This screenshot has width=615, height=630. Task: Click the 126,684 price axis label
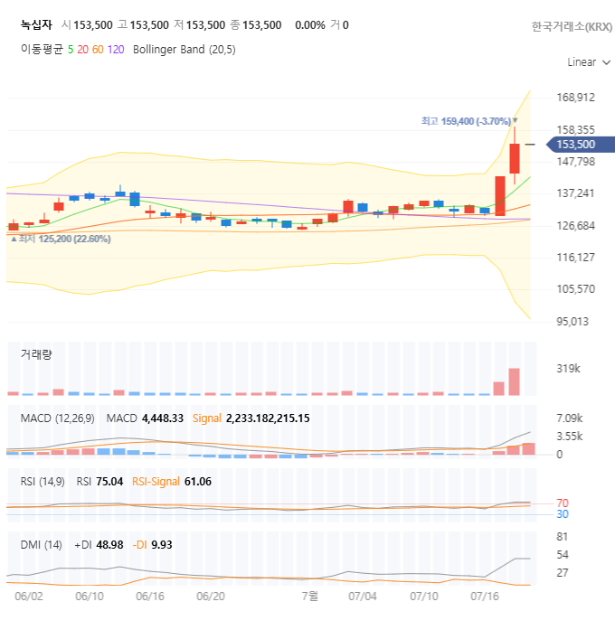[x=575, y=226]
